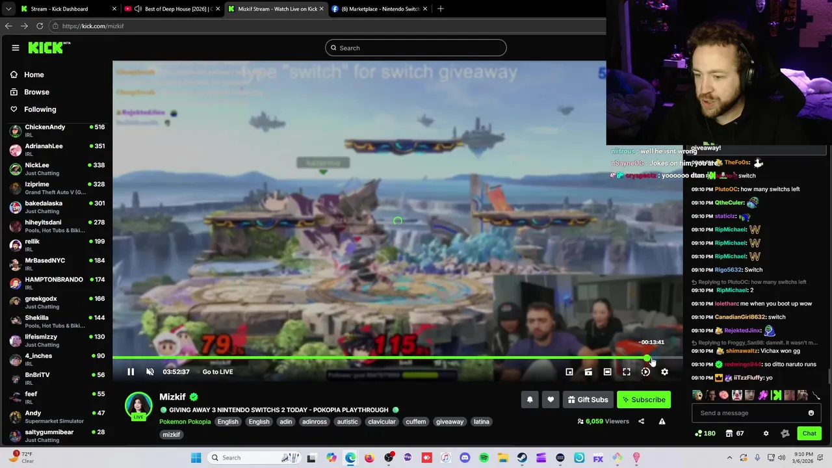Show hidden system tray icons chevron
Screen dimensions: 832x468
tap(729, 458)
